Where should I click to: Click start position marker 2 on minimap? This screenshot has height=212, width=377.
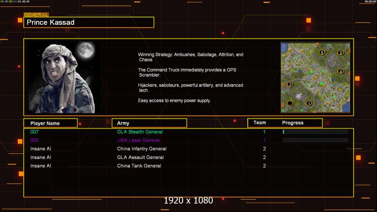290,84
